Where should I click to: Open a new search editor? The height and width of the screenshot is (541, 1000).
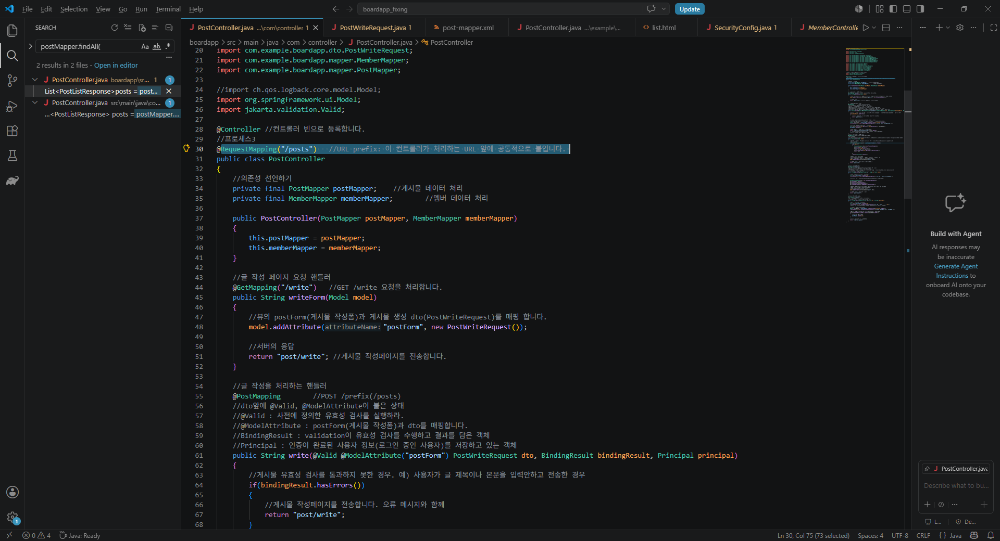[142, 28]
